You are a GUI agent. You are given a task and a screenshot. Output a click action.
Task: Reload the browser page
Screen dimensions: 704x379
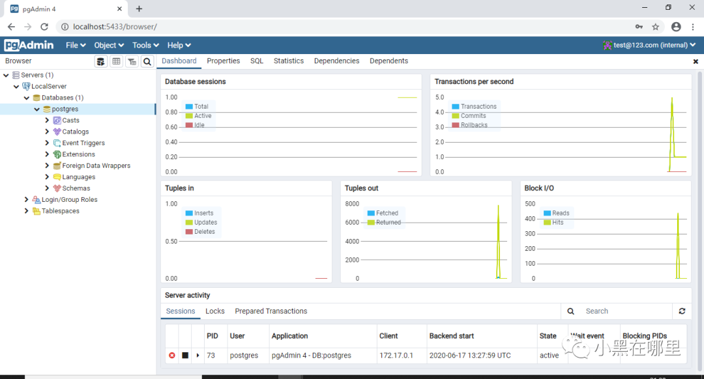[44, 27]
